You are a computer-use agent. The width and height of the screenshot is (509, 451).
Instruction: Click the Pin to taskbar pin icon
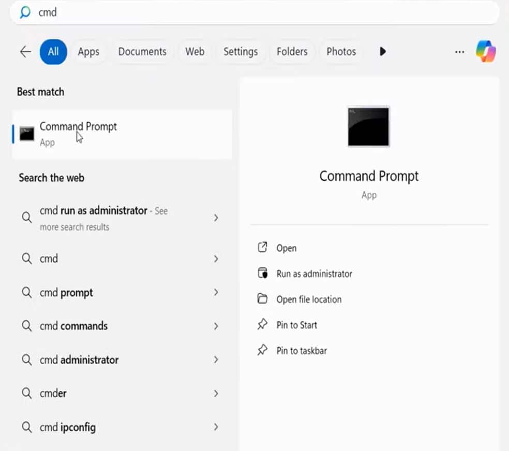point(263,351)
